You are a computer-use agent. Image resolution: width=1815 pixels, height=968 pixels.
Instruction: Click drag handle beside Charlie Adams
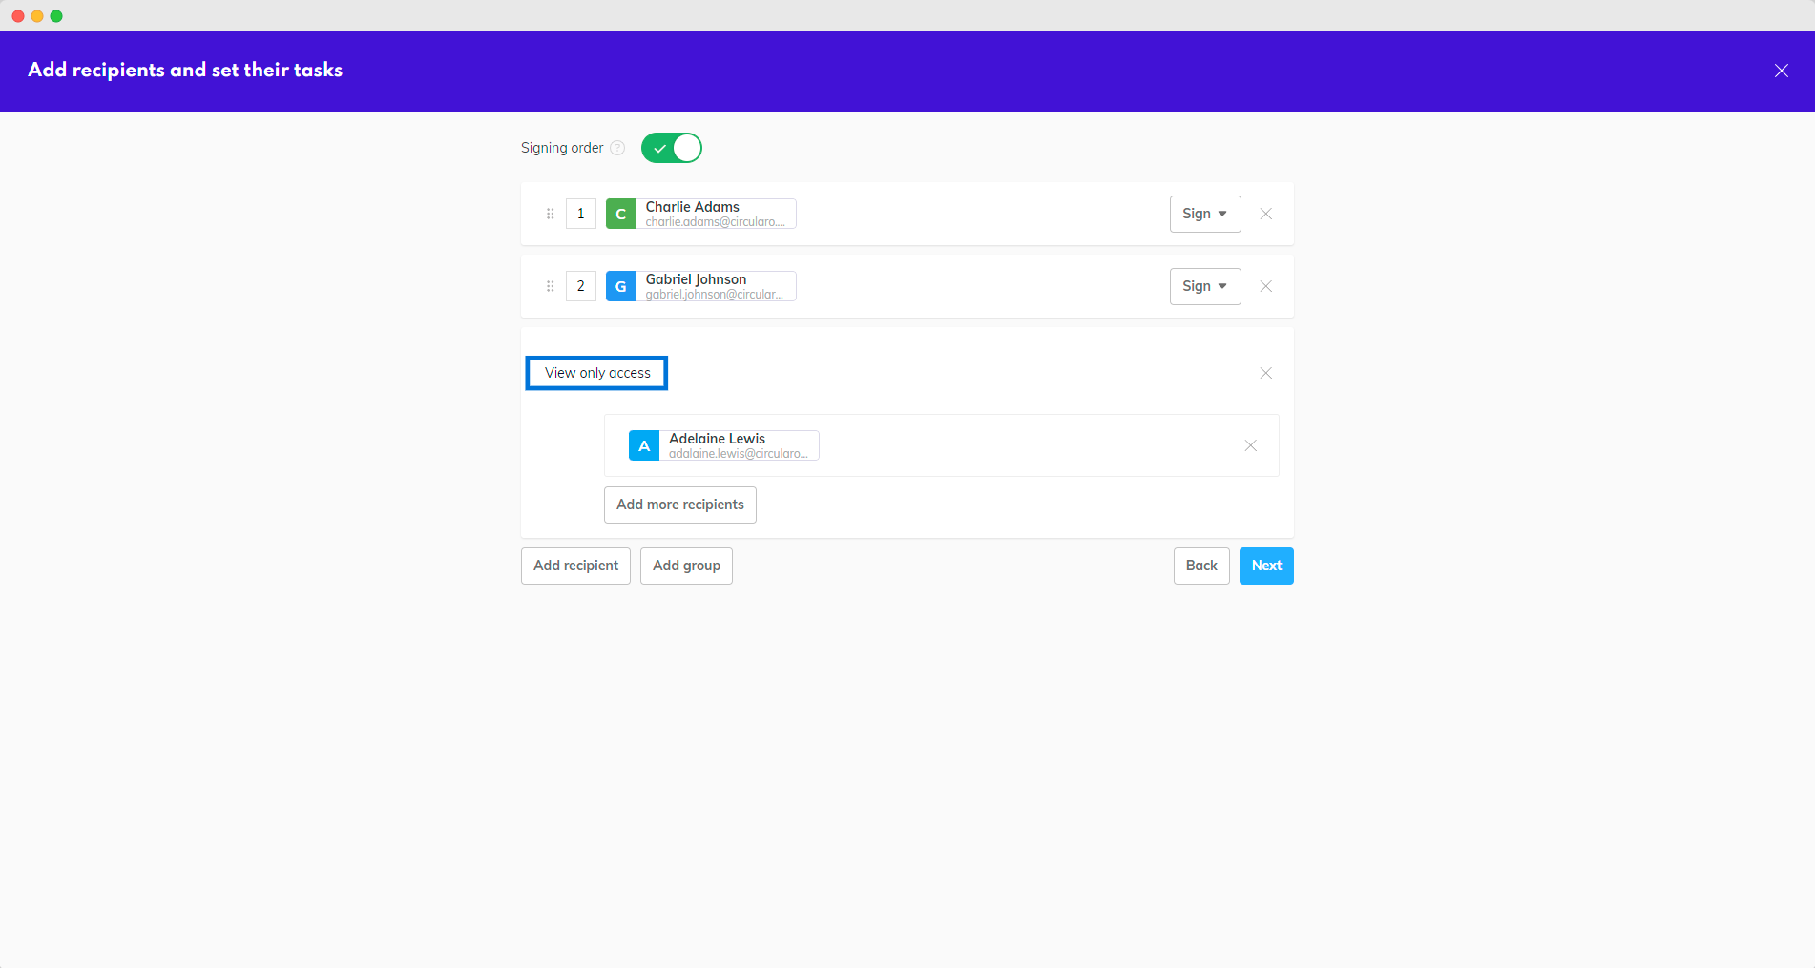[550, 214]
